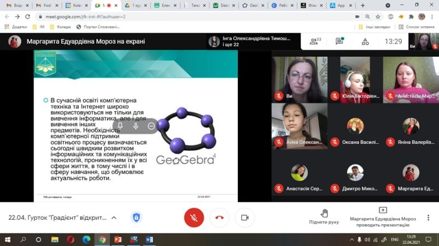
Task: Click Маргарита Едуардівна Мороз проводить презентацію
Action: [x=383, y=218]
